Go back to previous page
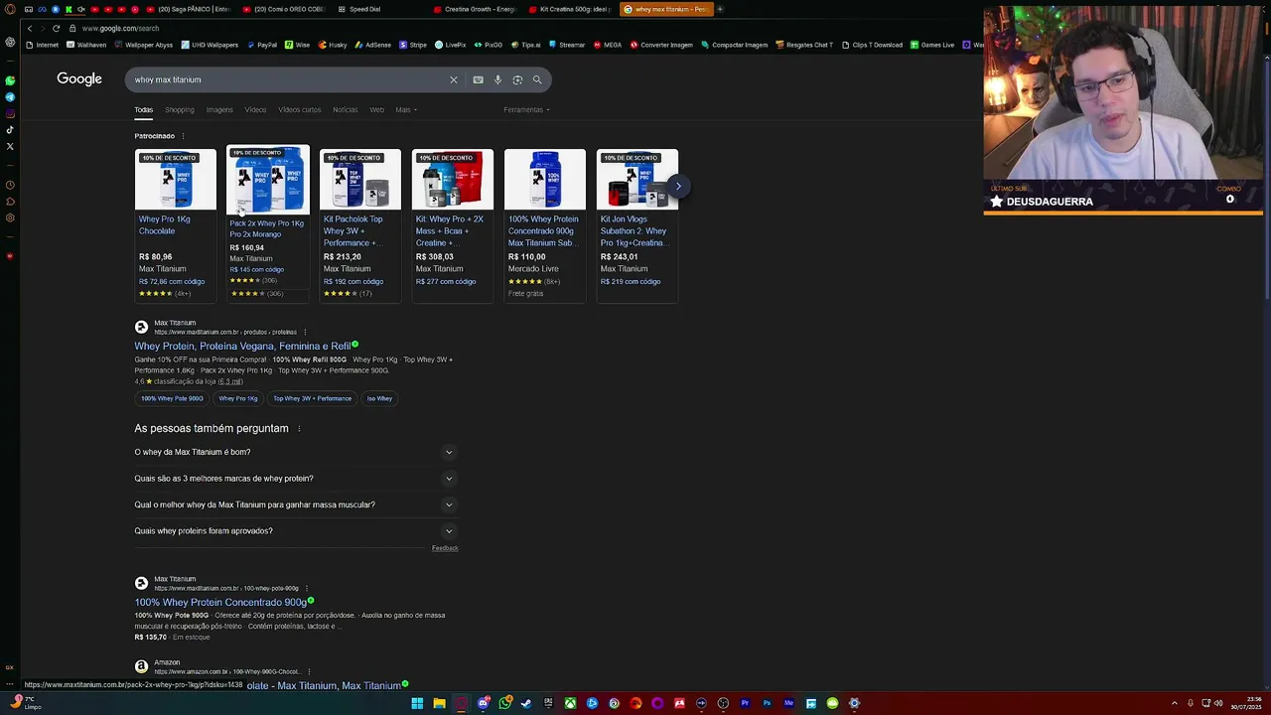Image resolution: width=1271 pixels, height=715 pixels. [30, 28]
